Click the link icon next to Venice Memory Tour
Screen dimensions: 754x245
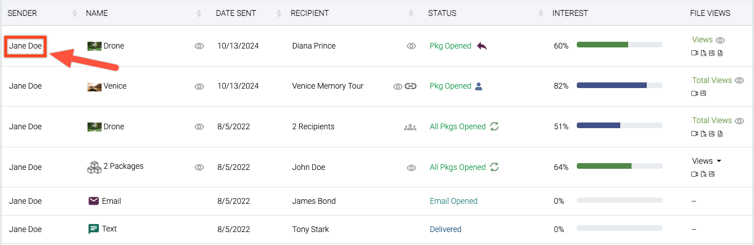[x=410, y=86]
